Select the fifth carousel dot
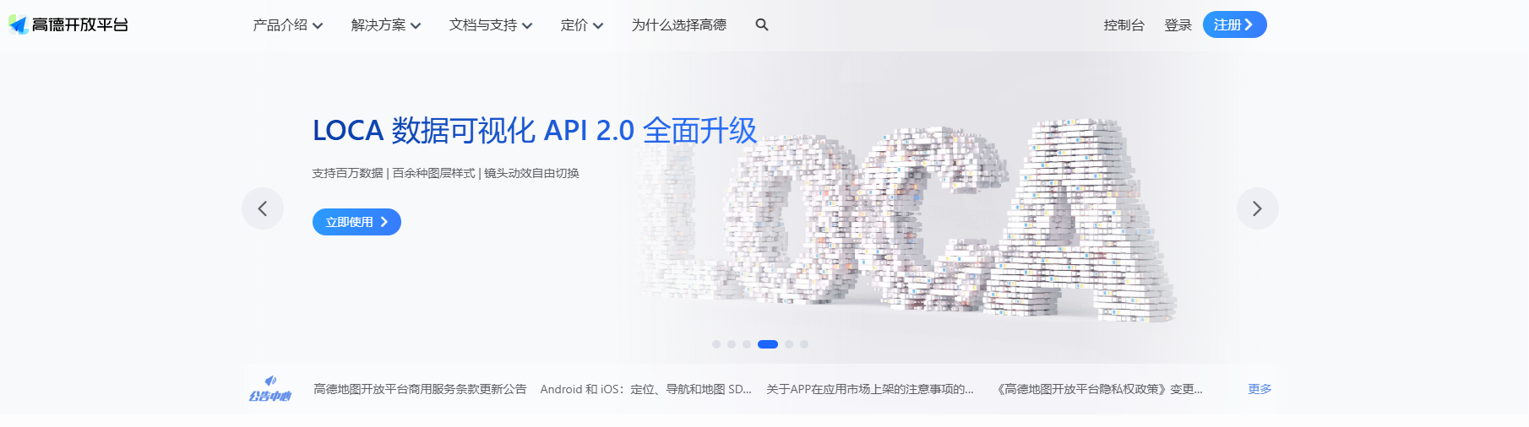This screenshot has height=427, width=1529. pyautogui.click(x=789, y=344)
